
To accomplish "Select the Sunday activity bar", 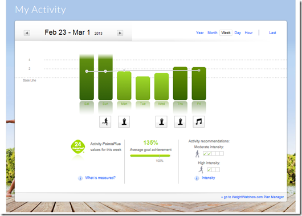I will 105,78.
